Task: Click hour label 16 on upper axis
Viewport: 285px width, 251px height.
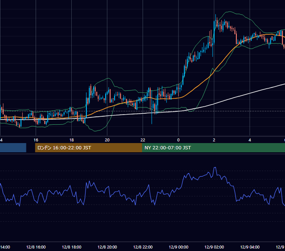Action: [x=36, y=140]
